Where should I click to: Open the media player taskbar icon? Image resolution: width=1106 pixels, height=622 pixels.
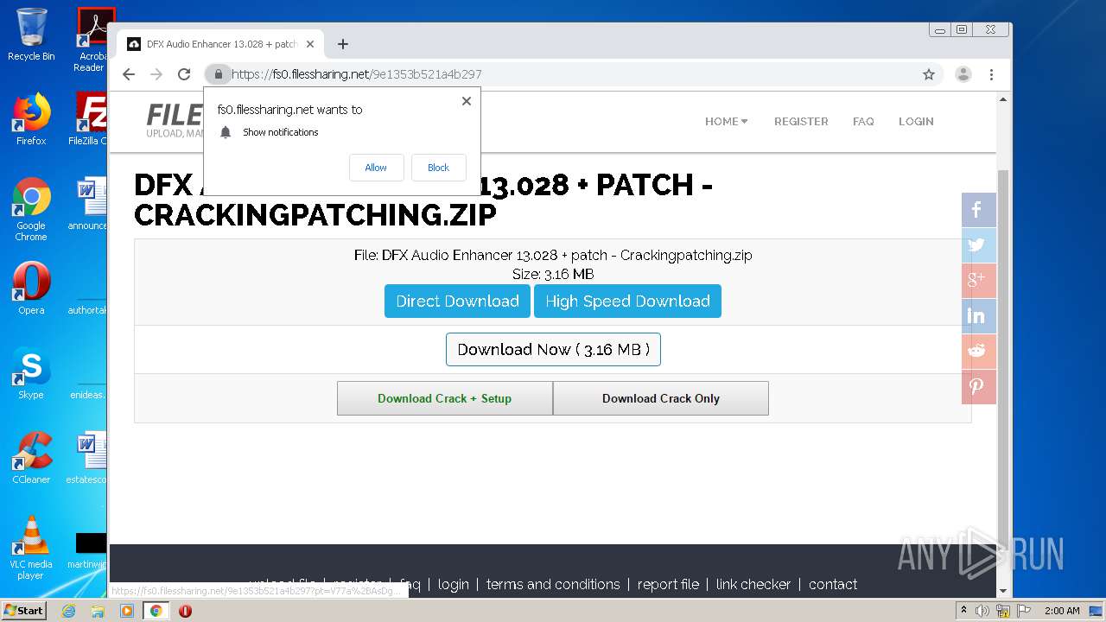127,611
